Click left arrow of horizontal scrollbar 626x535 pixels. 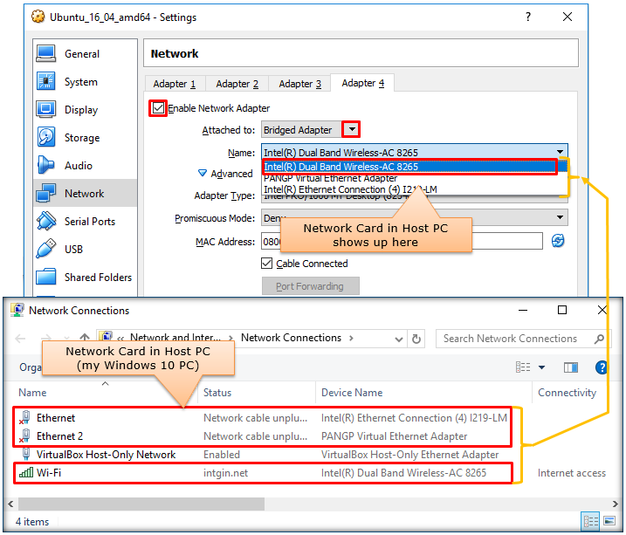click(x=10, y=504)
